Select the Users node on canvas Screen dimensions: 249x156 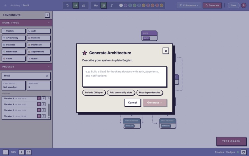coord(149,36)
